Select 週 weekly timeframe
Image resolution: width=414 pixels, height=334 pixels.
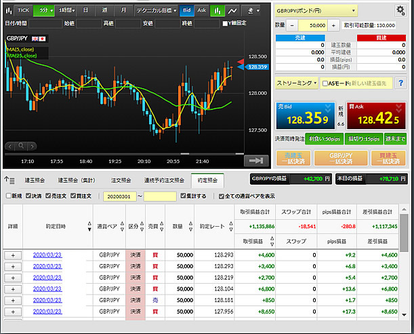click(x=104, y=11)
